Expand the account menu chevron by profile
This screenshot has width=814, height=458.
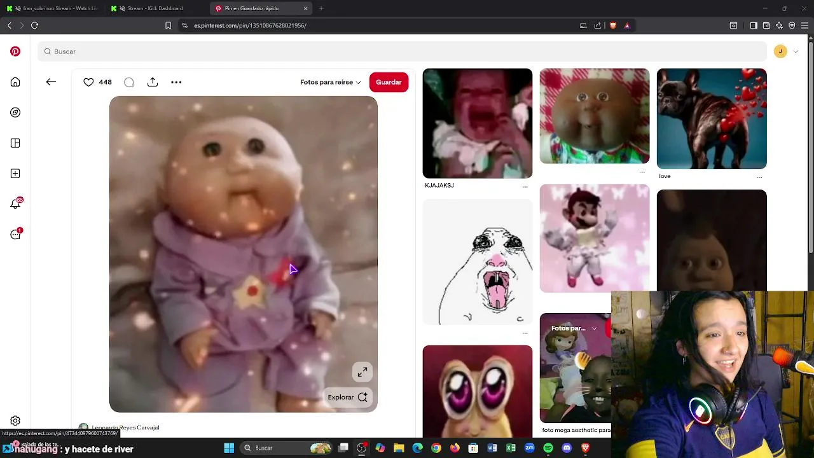pyautogui.click(x=796, y=52)
